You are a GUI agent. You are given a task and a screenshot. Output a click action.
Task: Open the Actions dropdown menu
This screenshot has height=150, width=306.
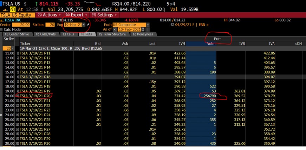[x=50, y=15]
